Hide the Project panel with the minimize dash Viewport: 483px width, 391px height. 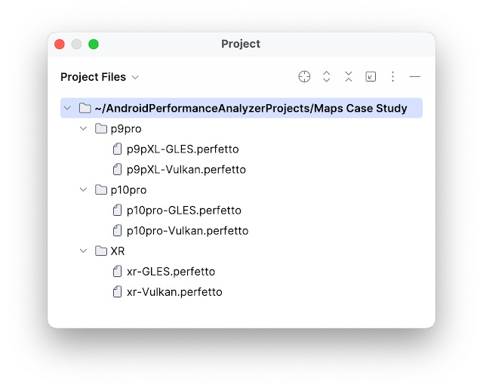pos(414,76)
